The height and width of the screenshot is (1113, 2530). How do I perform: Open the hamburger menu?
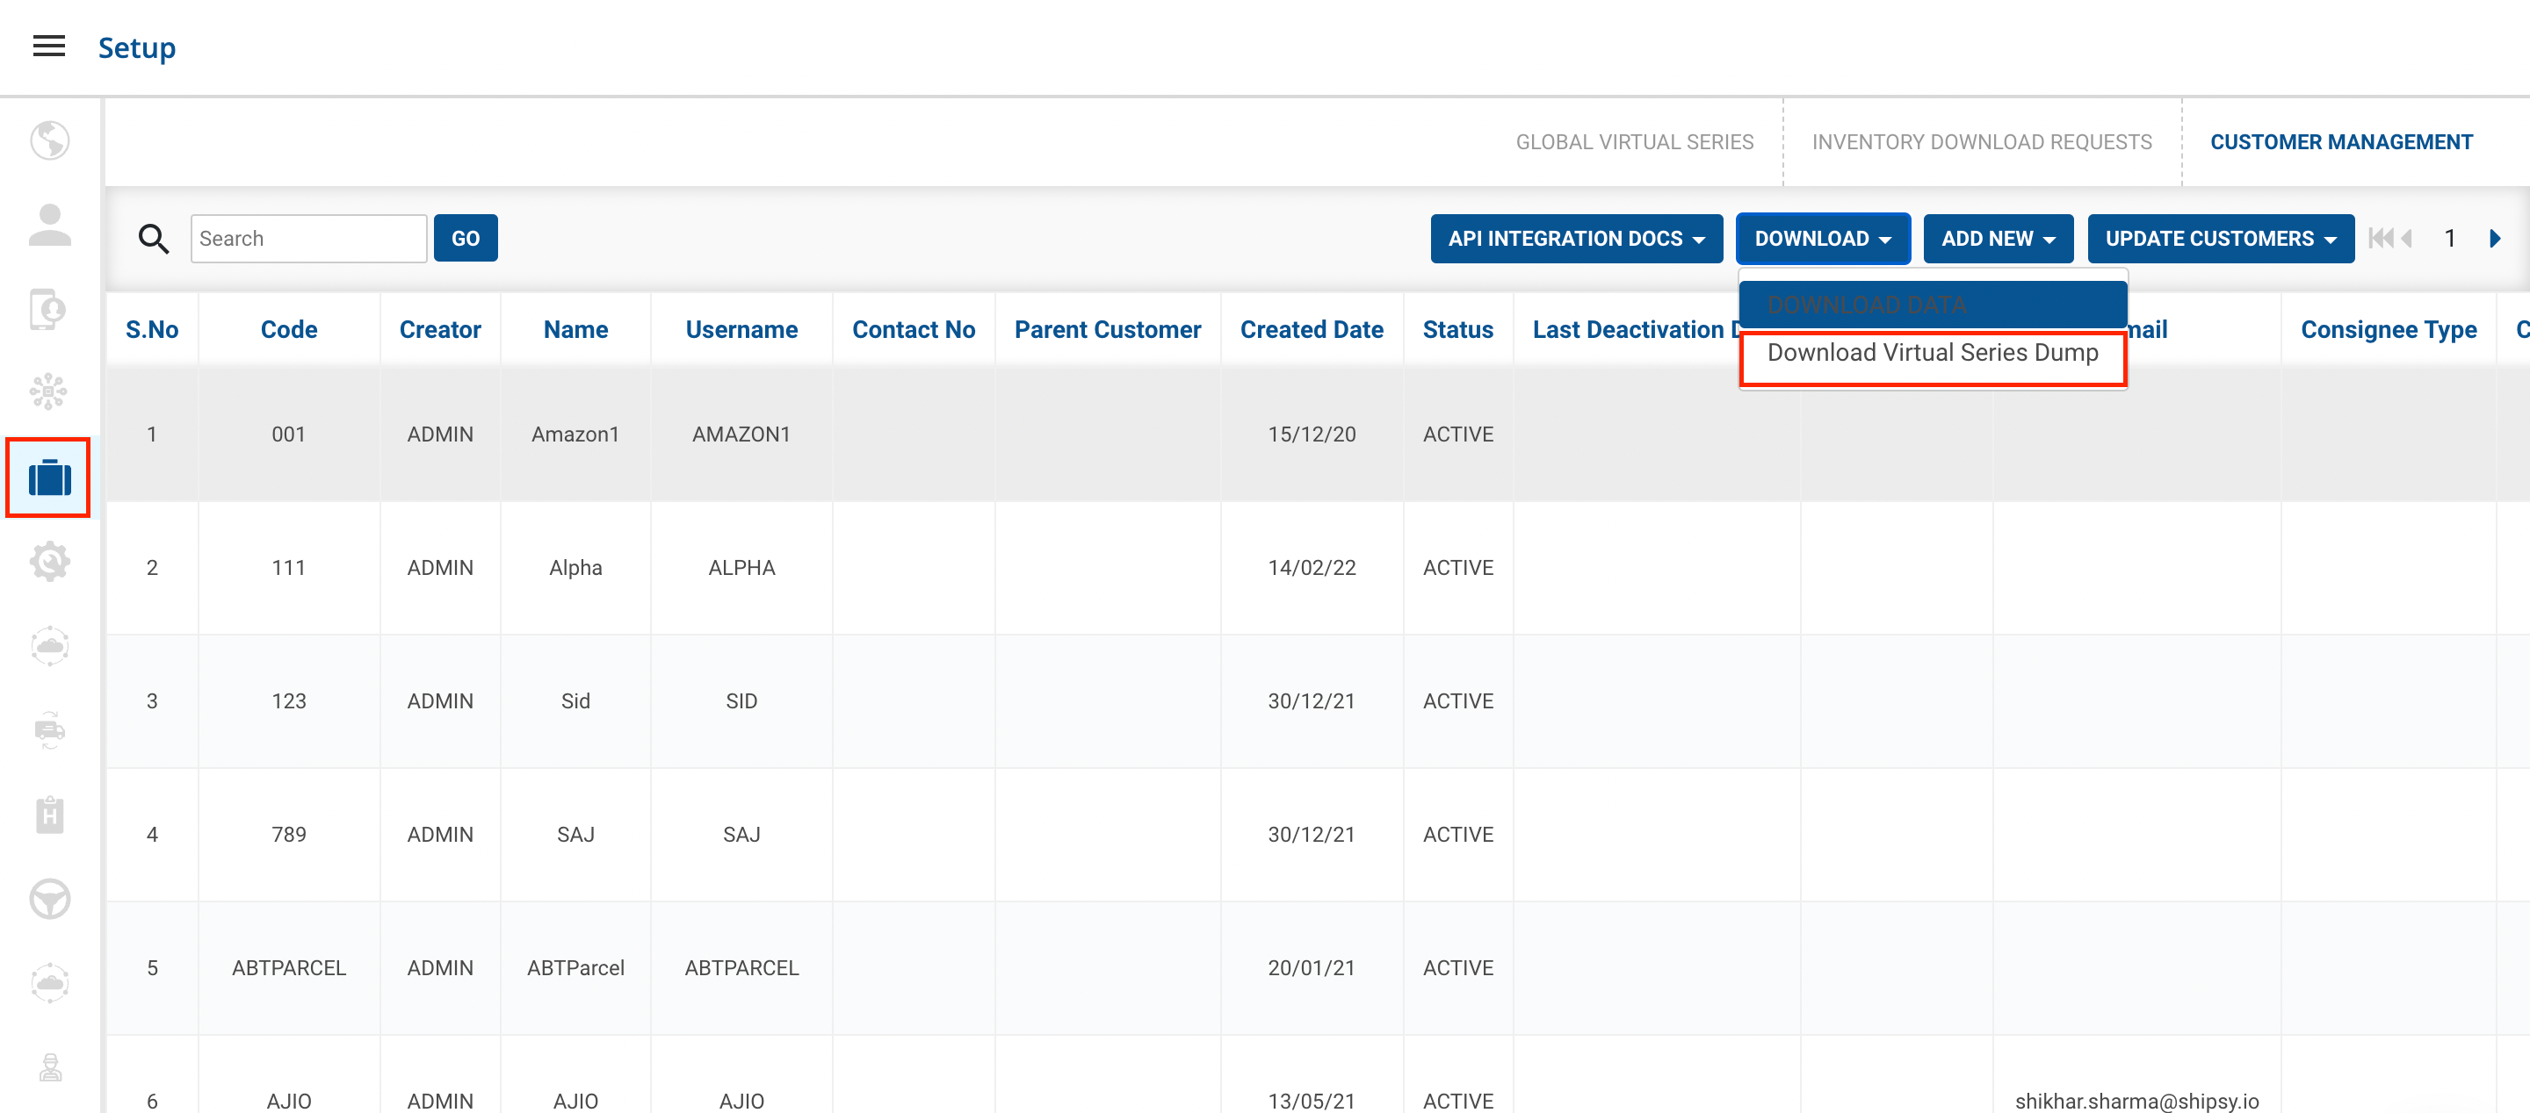[x=49, y=47]
